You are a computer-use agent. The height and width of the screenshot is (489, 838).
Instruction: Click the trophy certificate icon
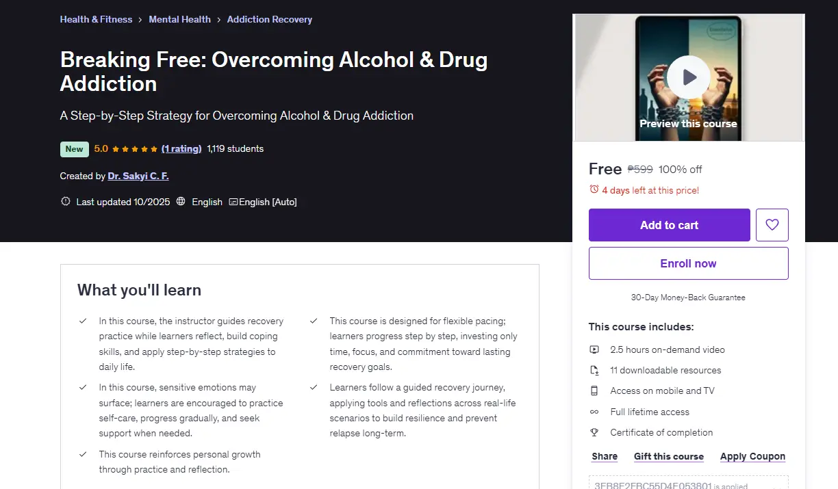[x=594, y=432]
